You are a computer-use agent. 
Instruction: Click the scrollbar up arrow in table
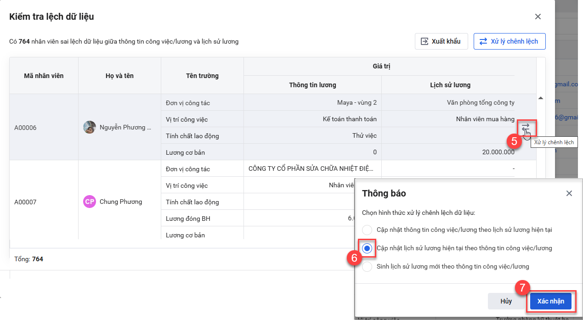tap(541, 98)
